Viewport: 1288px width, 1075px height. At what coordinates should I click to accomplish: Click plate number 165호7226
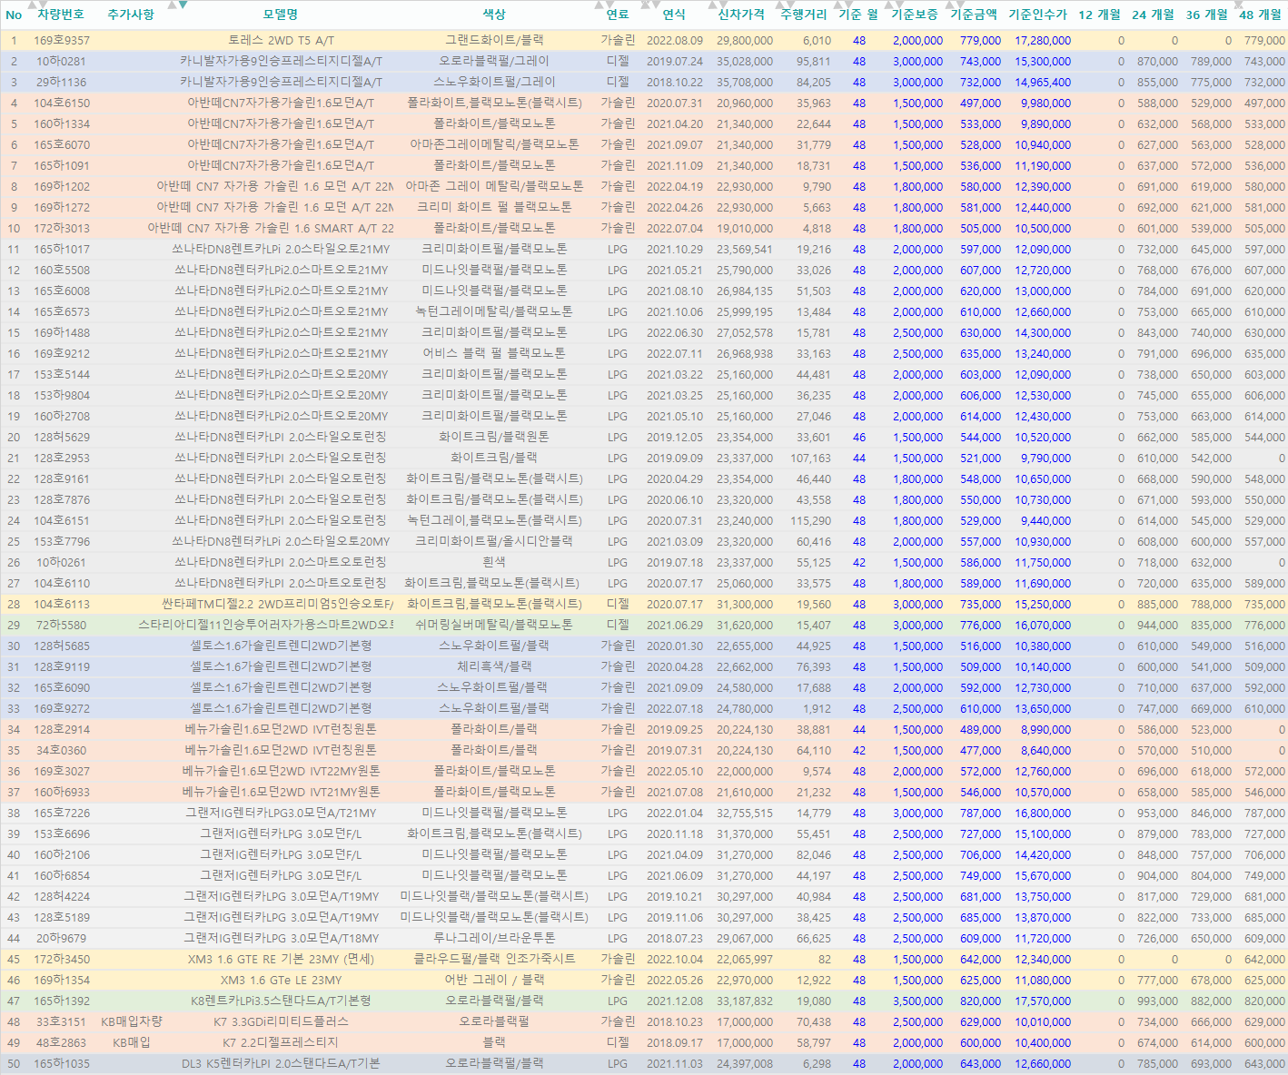tap(62, 814)
